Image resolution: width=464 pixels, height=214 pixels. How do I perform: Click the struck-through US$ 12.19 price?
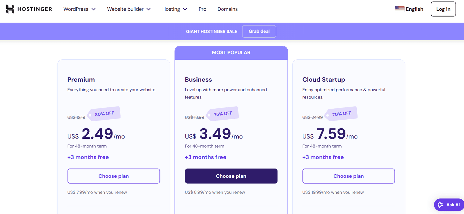coord(76,117)
